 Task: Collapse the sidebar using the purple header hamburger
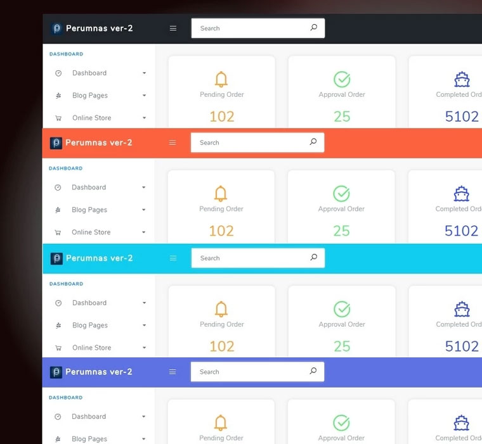click(172, 372)
